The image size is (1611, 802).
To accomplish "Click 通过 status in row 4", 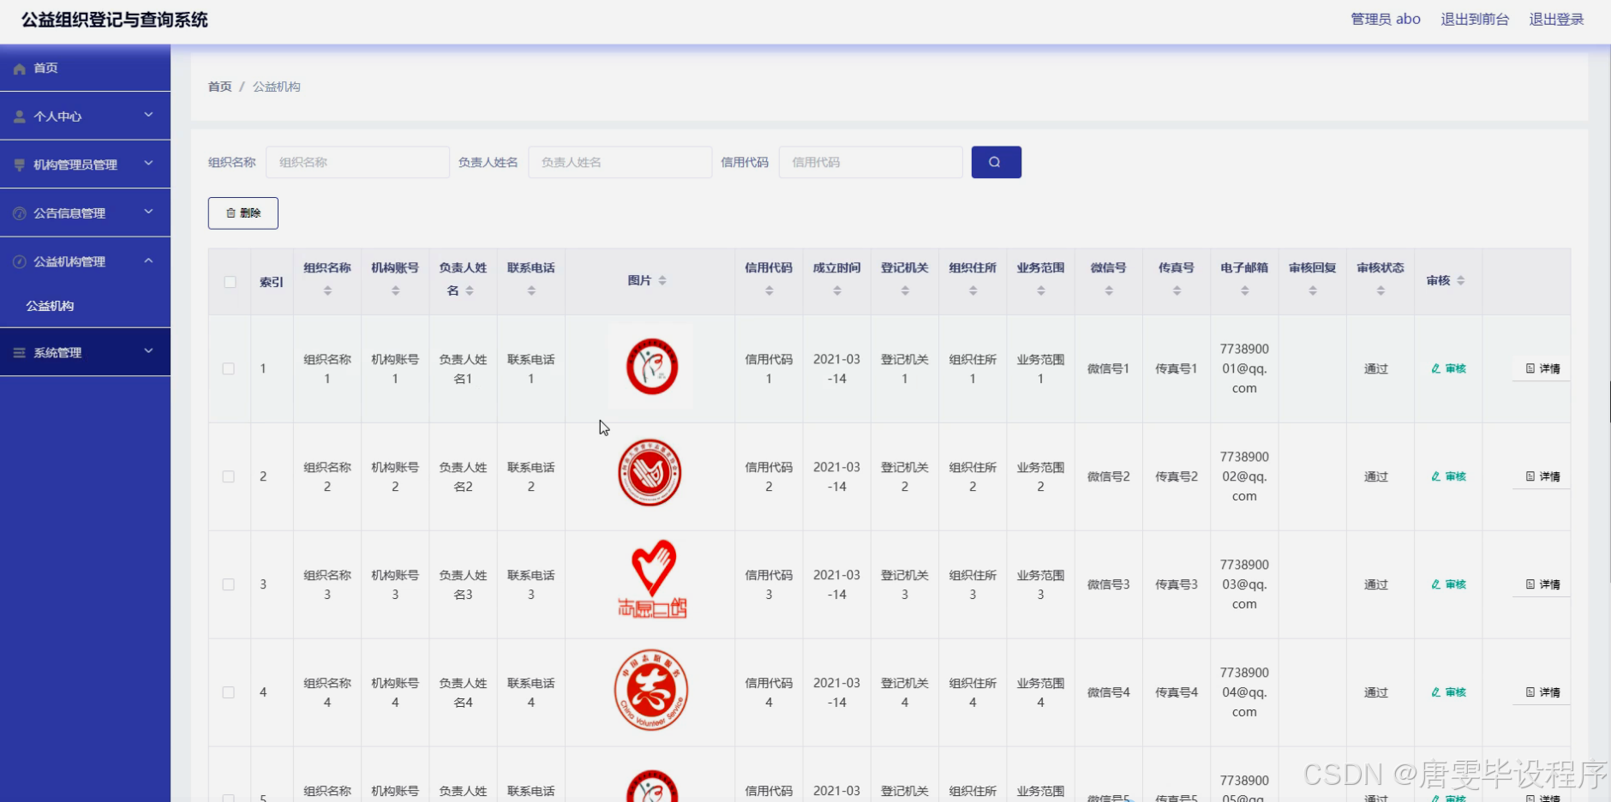I will coord(1376,692).
